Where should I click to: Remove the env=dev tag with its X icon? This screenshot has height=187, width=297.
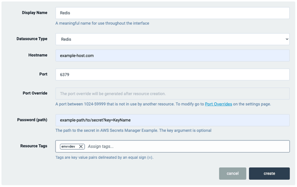click(x=81, y=146)
